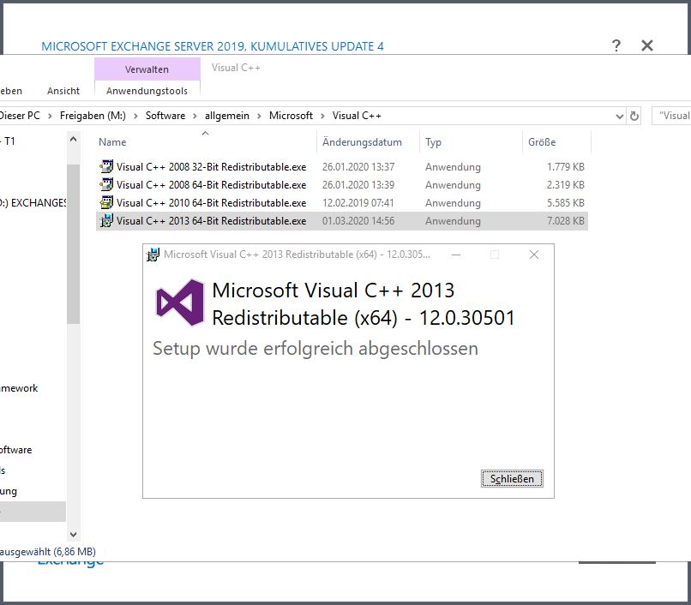This screenshot has width=691, height=605.
Task: Minimize the Visual C++ 2013 Redistributable dialog
Action: [456, 255]
